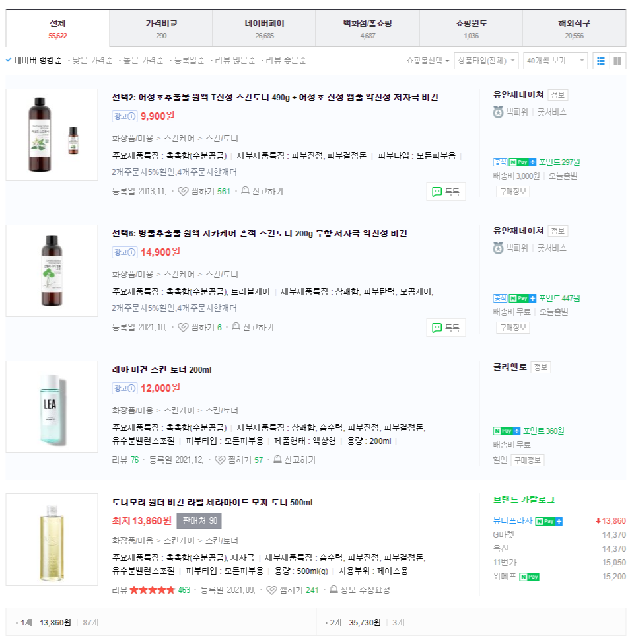The height and width of the screenshot is (642, 630).
Task: Click the heart wishlist icon for 레아 비건 toner
Action: (x=220, y=460)
